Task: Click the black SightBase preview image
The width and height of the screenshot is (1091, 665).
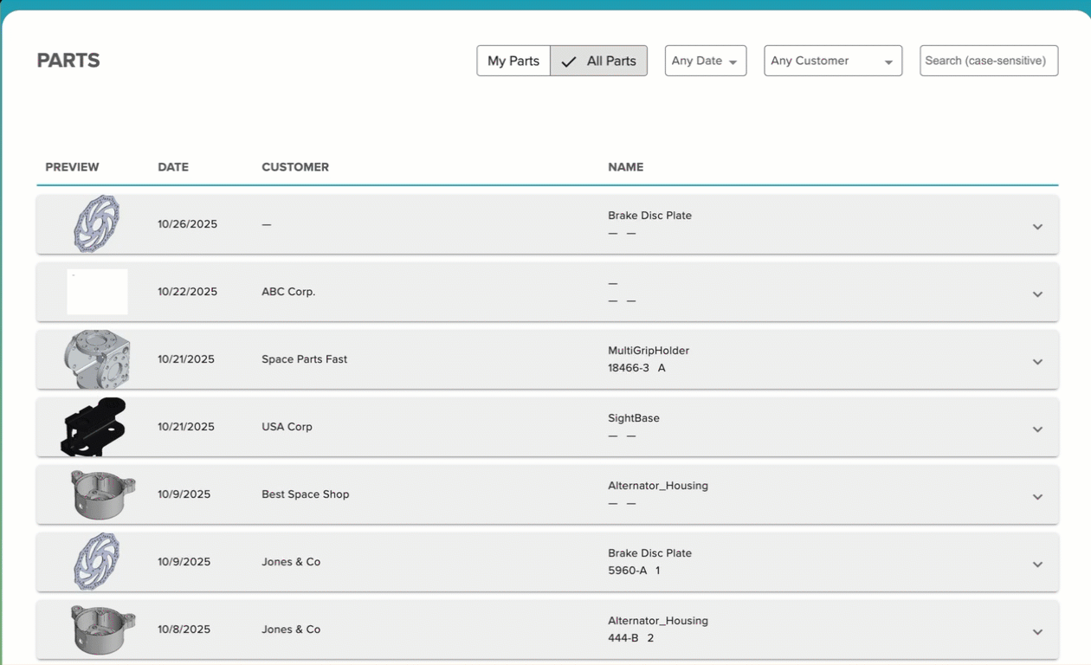Action: pos(94,427)
